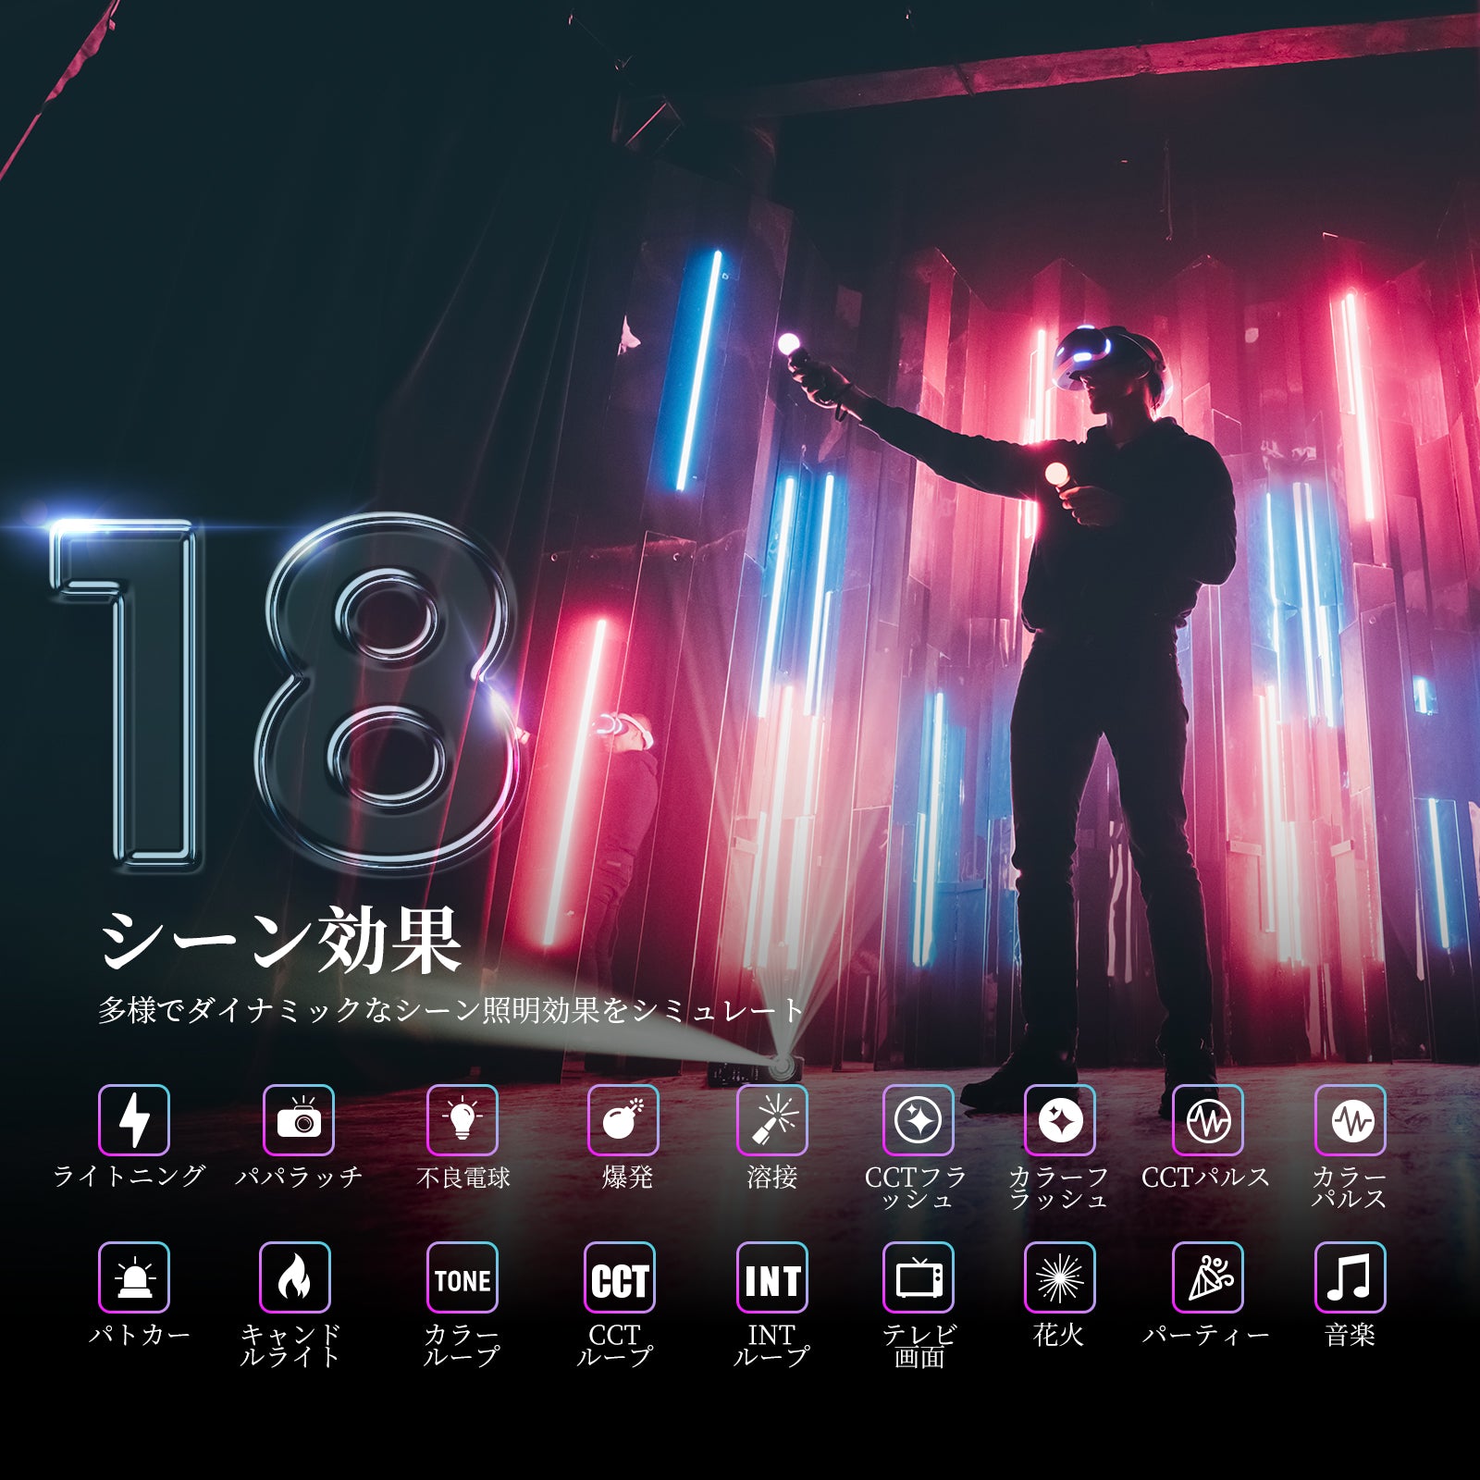The width and height of the screenshot is (1480, 1480).
Task: Click the Welding (溶接) effect icon
Action: click(771, 1120)
